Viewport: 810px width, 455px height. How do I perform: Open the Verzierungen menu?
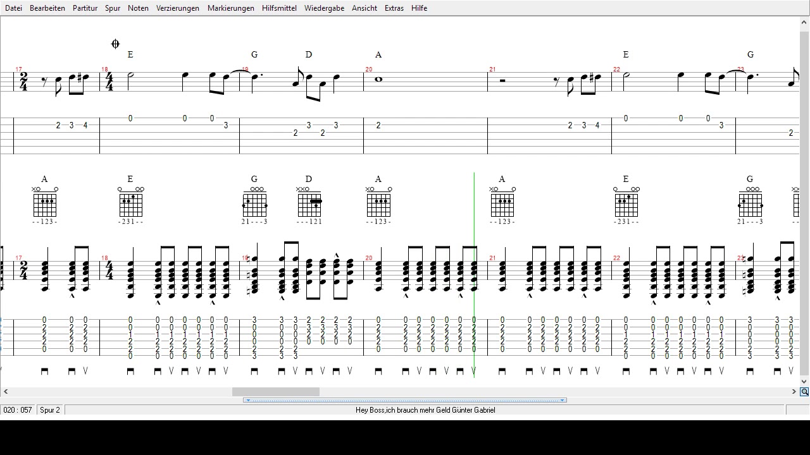click(178, 8)
